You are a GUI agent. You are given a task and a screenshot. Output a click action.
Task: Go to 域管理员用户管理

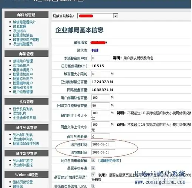coord(26,40)
